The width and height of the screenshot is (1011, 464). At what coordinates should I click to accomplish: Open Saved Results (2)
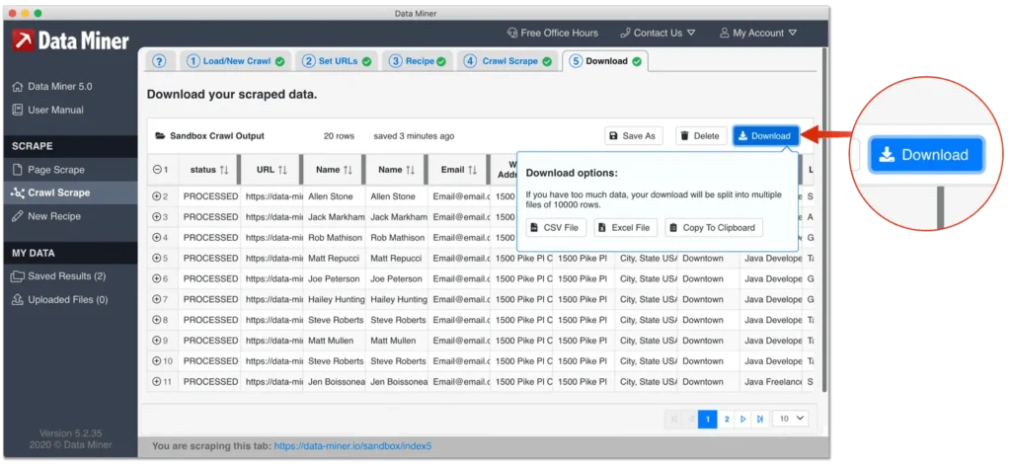58,275
